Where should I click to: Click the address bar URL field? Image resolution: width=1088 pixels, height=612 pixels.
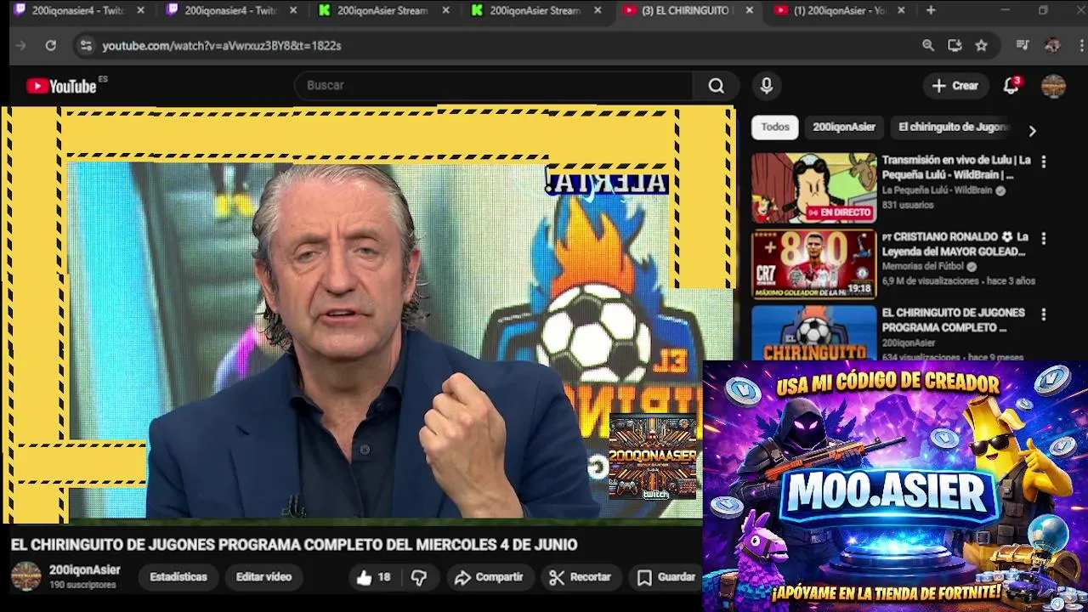[501, 46]
